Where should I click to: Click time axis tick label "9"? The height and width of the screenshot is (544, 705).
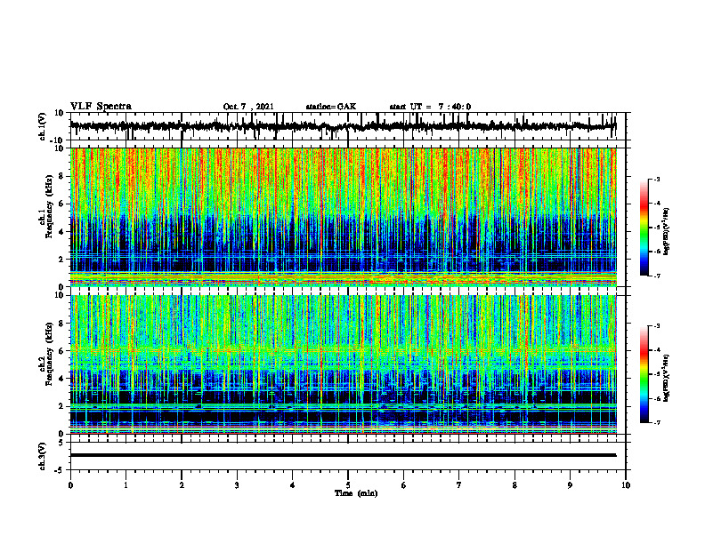[x=570, y=485]
